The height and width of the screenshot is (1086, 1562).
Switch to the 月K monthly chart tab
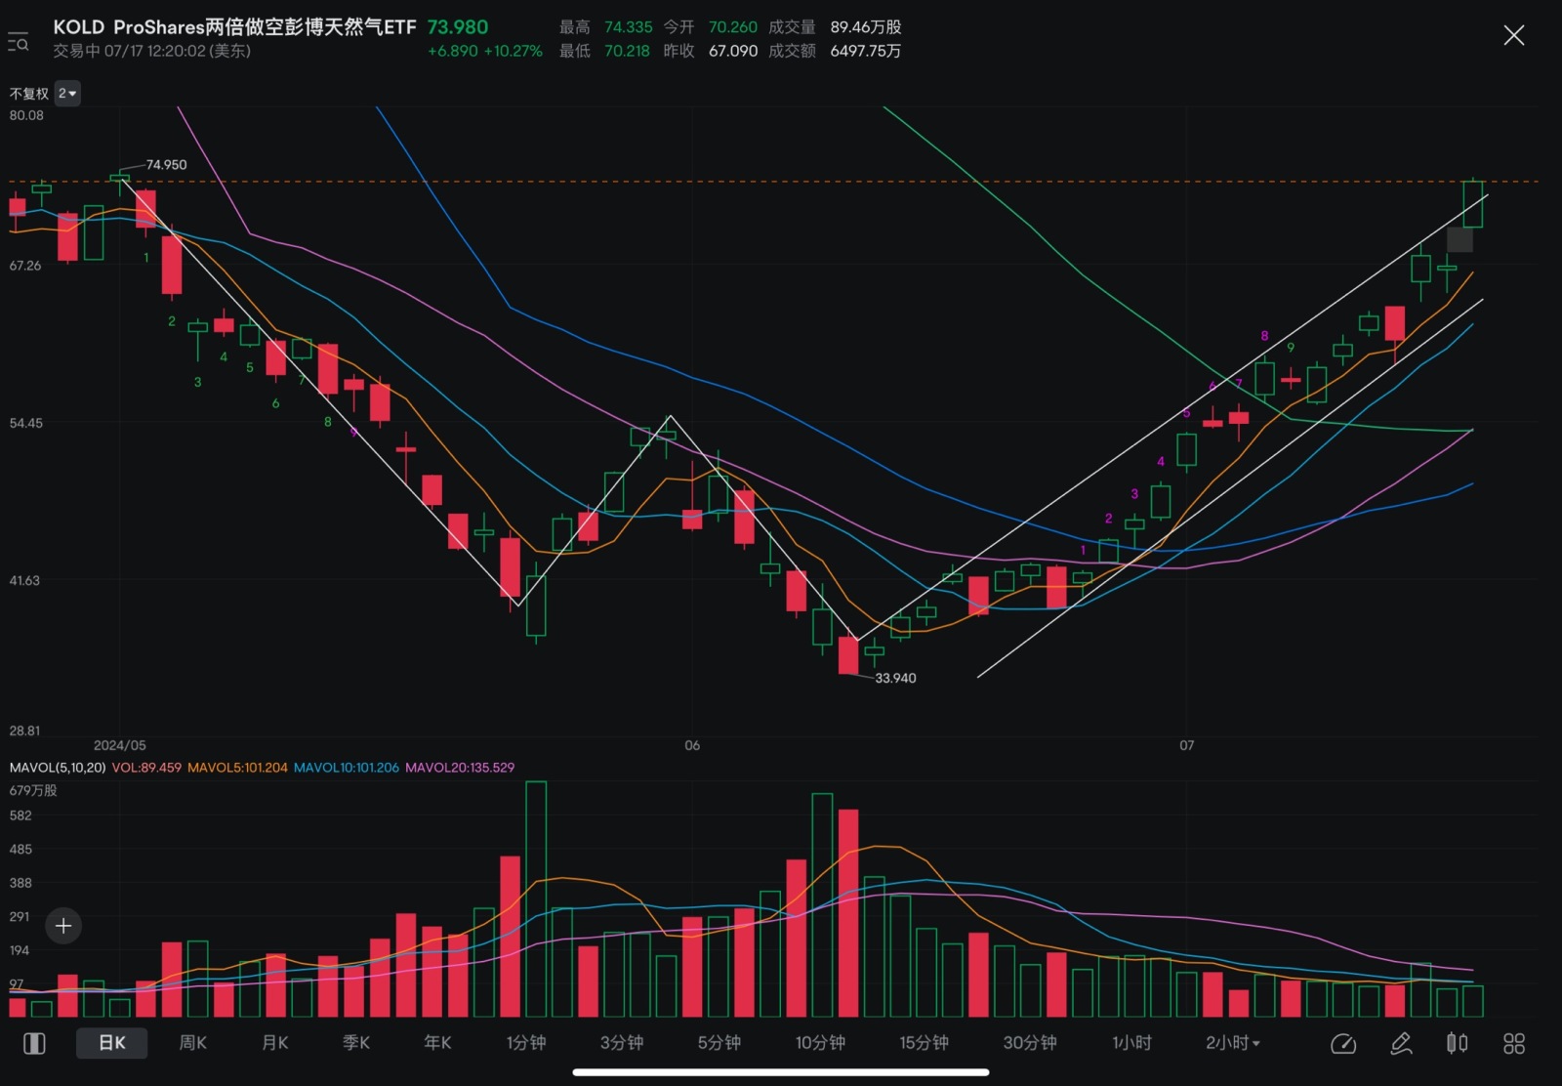tap(275, 1043)
